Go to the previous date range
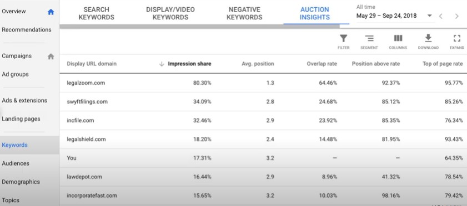The height and width of the screenshot is (206, 467). [440, 16]
